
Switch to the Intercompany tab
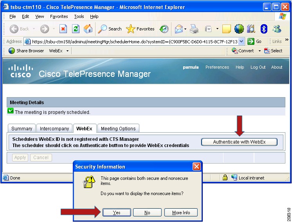[54, 128]
